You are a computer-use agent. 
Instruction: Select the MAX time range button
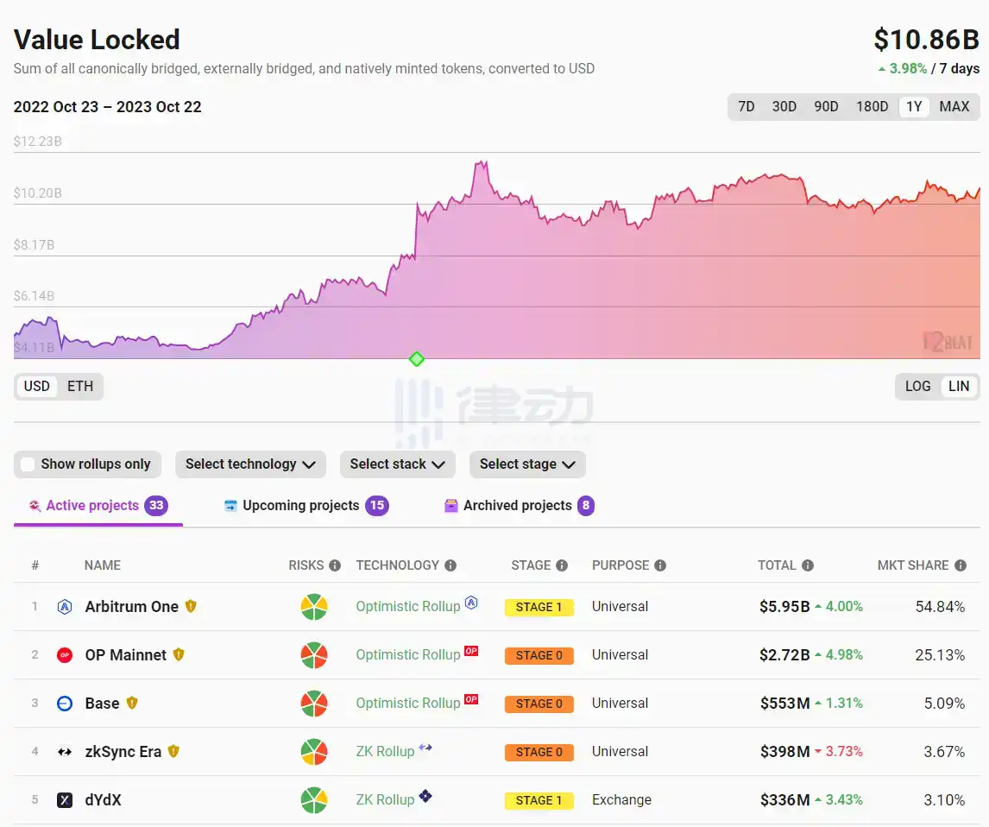(x=954, y=107)
